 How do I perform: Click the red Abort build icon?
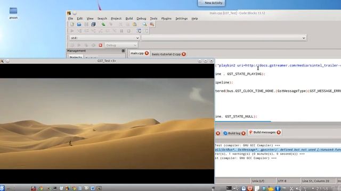click(x=101, y=45)
